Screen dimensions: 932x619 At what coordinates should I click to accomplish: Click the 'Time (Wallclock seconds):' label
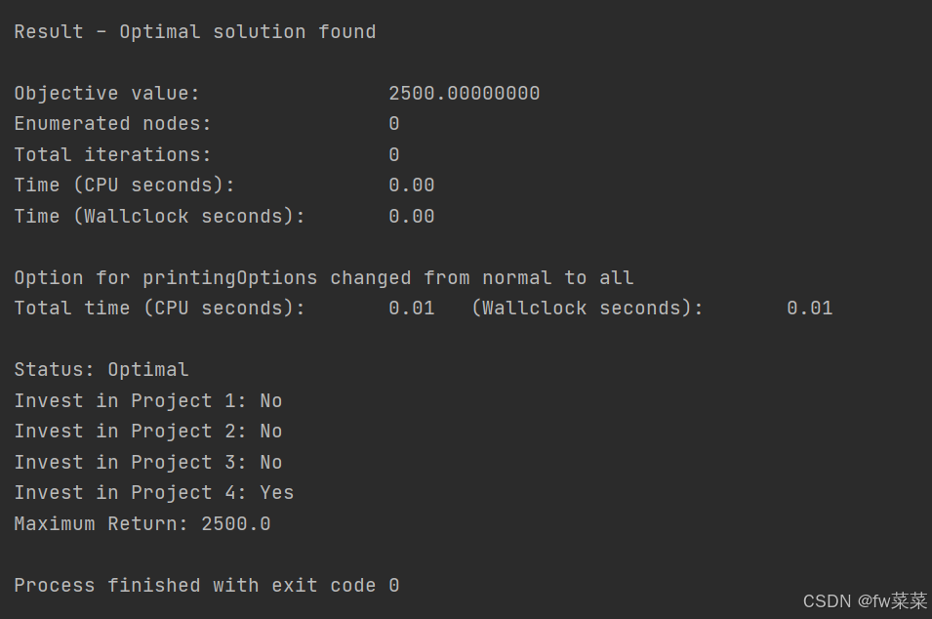(159, 217)
